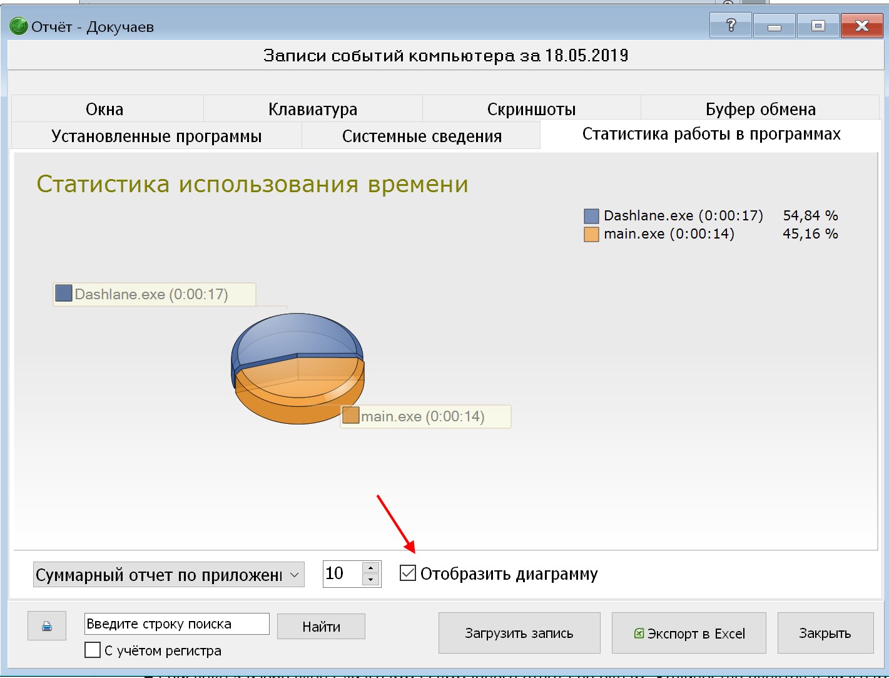Click the printer icon button
The height and width of the screenshot is (678, 889).
[x=47, y=626]
